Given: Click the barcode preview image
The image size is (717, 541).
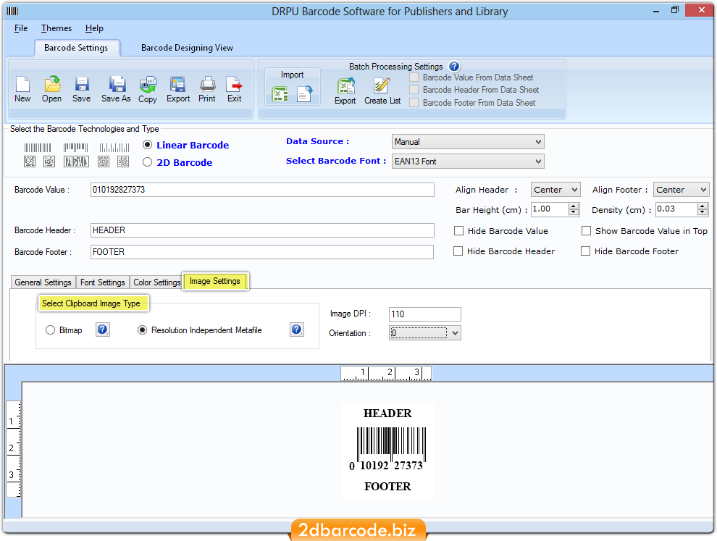Looking at the screenshot, I should pyautogui.click(x=387, y=450).
